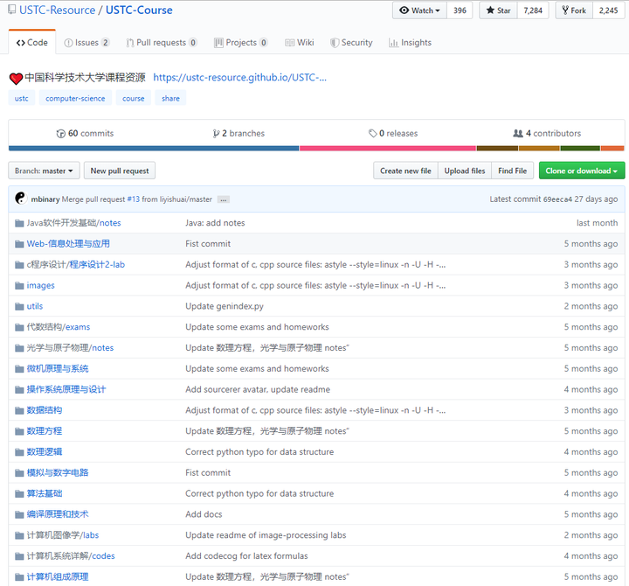Click the repository book icon beside USTC-Resource

12,10
